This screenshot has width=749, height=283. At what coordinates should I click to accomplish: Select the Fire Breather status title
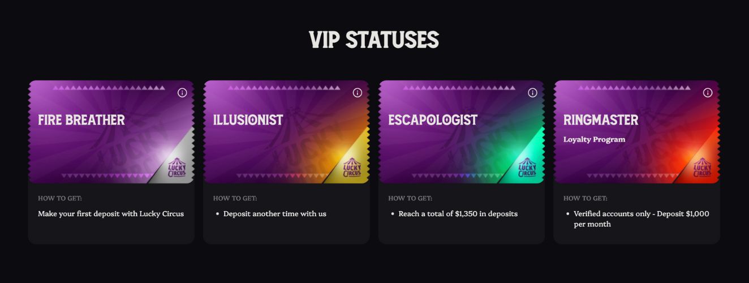coord(81,120)
